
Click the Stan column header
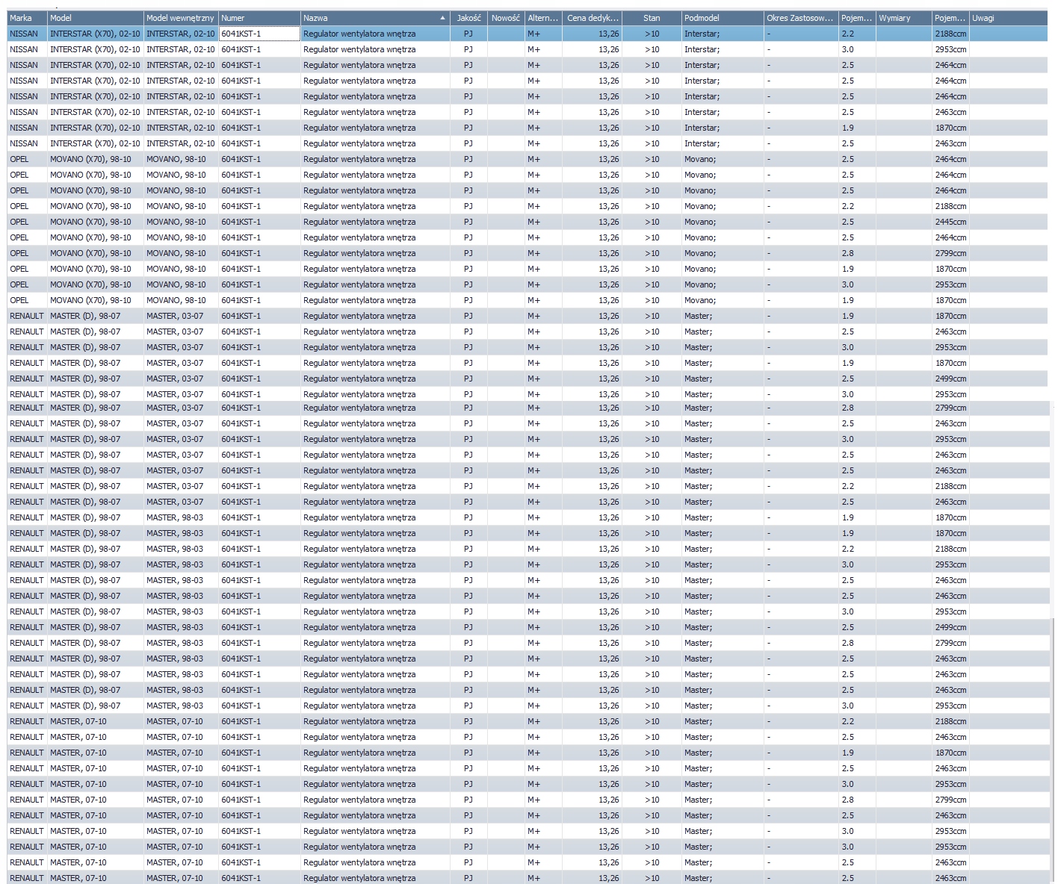pyautogui.click(x=652, y=18)
